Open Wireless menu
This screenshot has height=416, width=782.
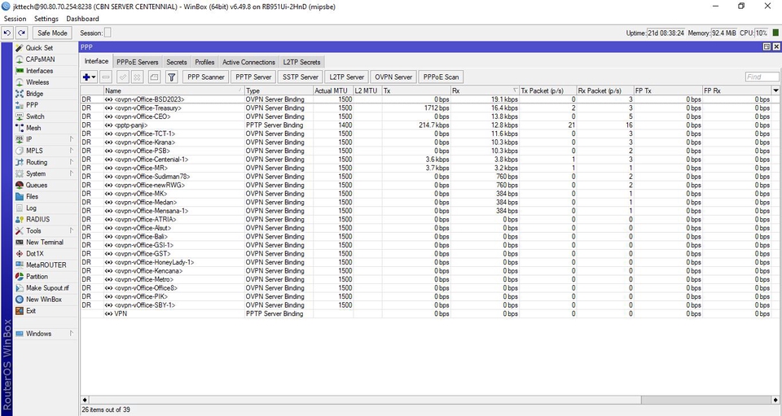[37, 82]
